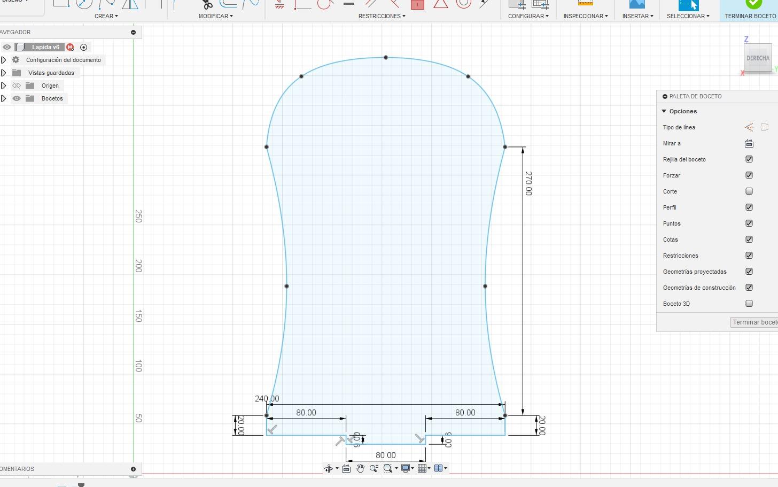Open the RESTRICCIONES menu
Image resolution: width=778 pixels, height=487 pixels.
point(382,16)
